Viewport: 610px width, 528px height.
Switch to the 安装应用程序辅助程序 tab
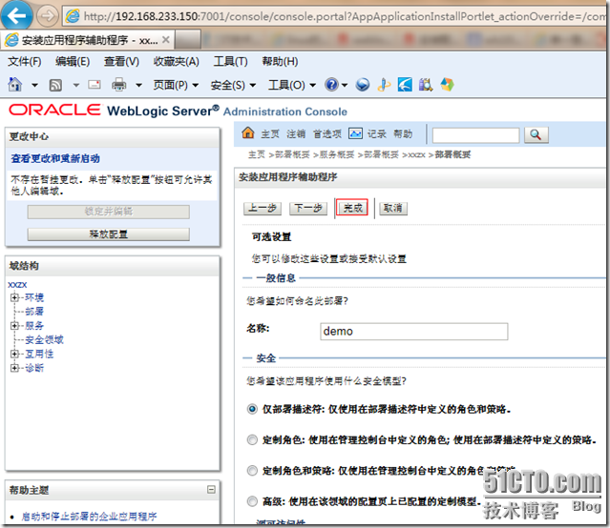(88, 40)
